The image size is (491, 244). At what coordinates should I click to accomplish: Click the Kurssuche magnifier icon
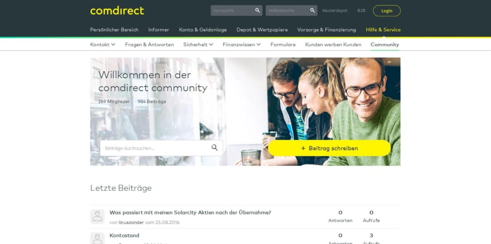tap(257, 11)
